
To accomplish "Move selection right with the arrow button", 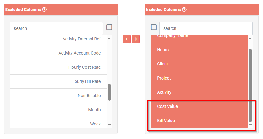I will click(x=136, y=39).
